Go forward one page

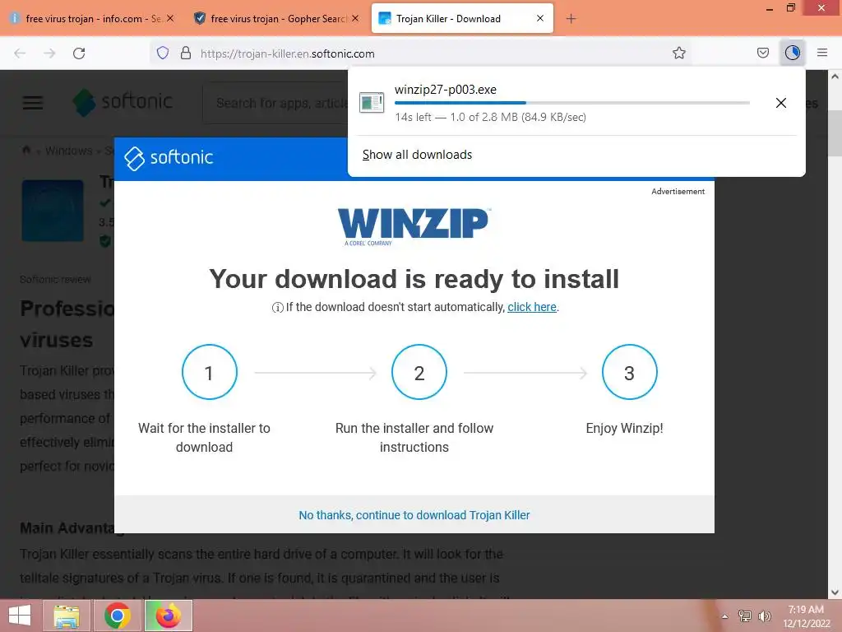[x=49, y=53]
